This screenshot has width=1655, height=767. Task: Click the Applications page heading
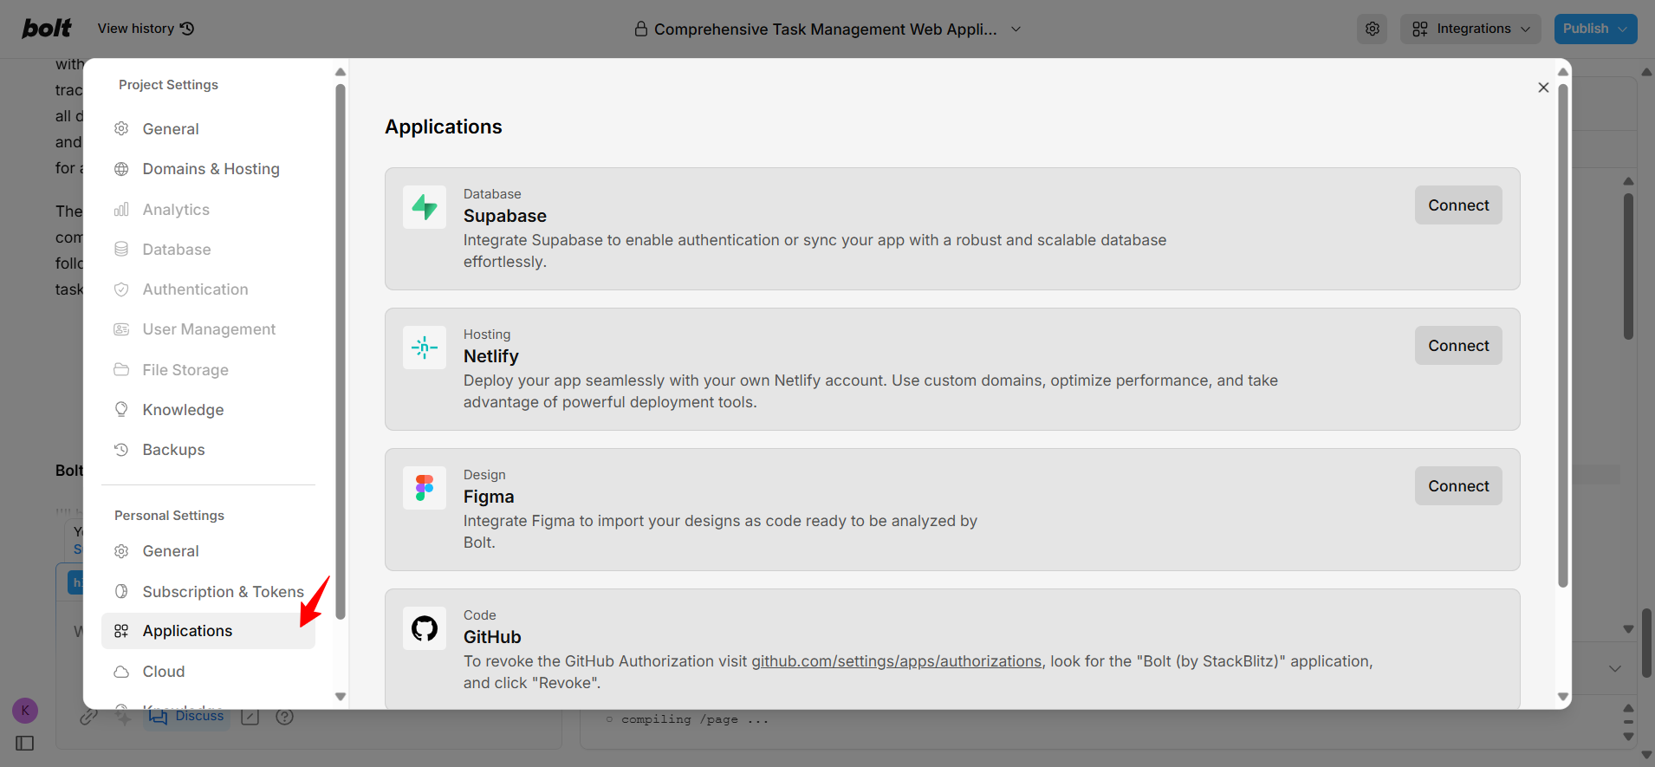(444, 127)
